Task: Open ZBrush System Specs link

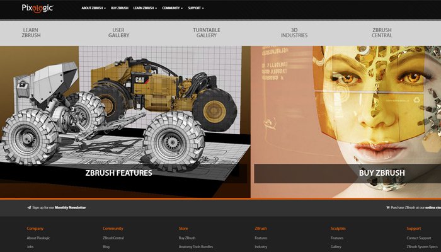Action: 422,247
